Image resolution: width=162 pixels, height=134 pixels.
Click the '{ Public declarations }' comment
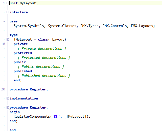coord(41,67)
